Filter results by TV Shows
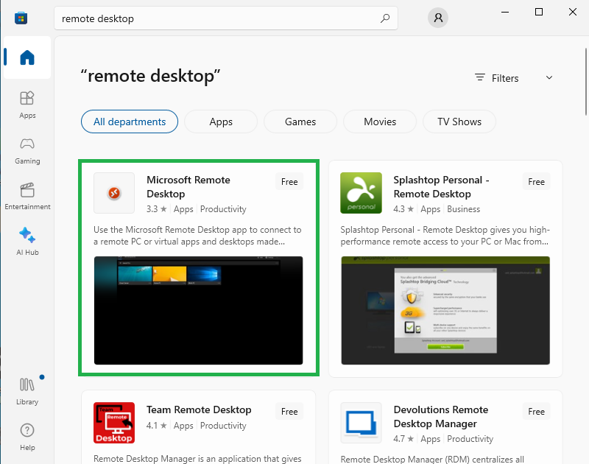The height and width of the screenshot is (464, 589). point(459,122)
